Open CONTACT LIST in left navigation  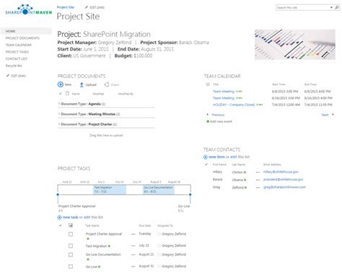point(17,58)
